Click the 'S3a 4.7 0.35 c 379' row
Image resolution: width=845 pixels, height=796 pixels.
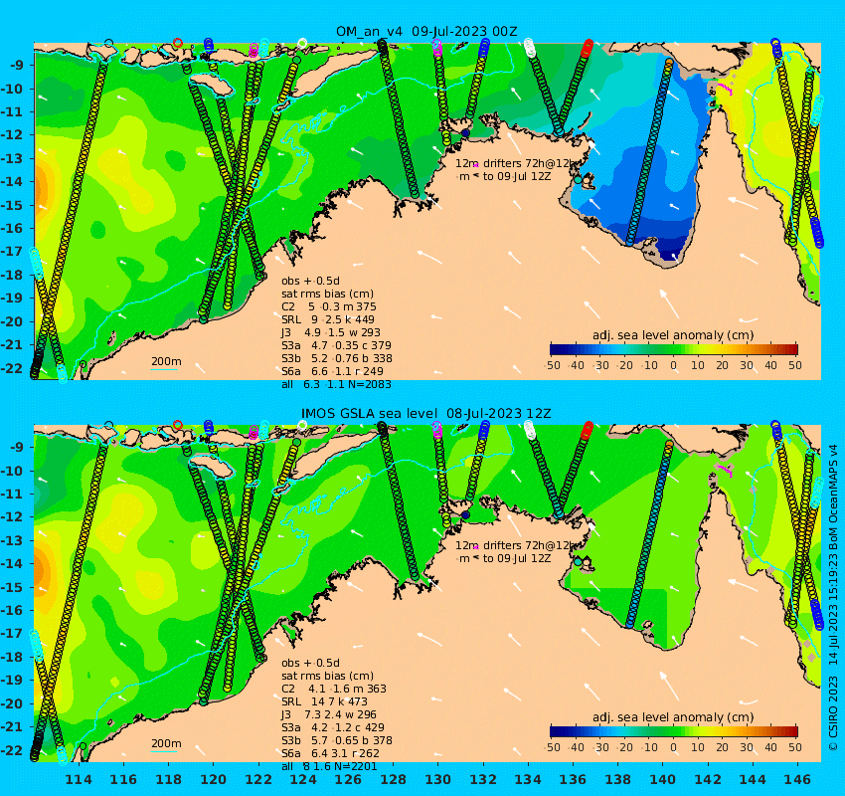(336, 345)
